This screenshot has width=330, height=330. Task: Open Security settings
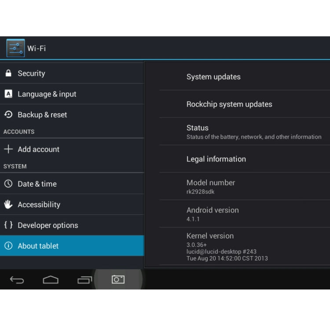(x=72, y=73)
